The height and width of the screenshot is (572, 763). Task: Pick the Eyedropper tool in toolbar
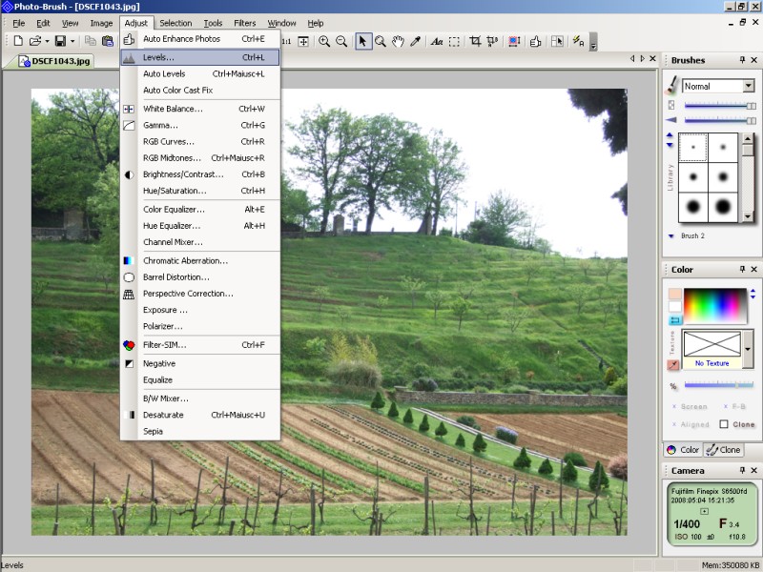[x=415, y=41]
